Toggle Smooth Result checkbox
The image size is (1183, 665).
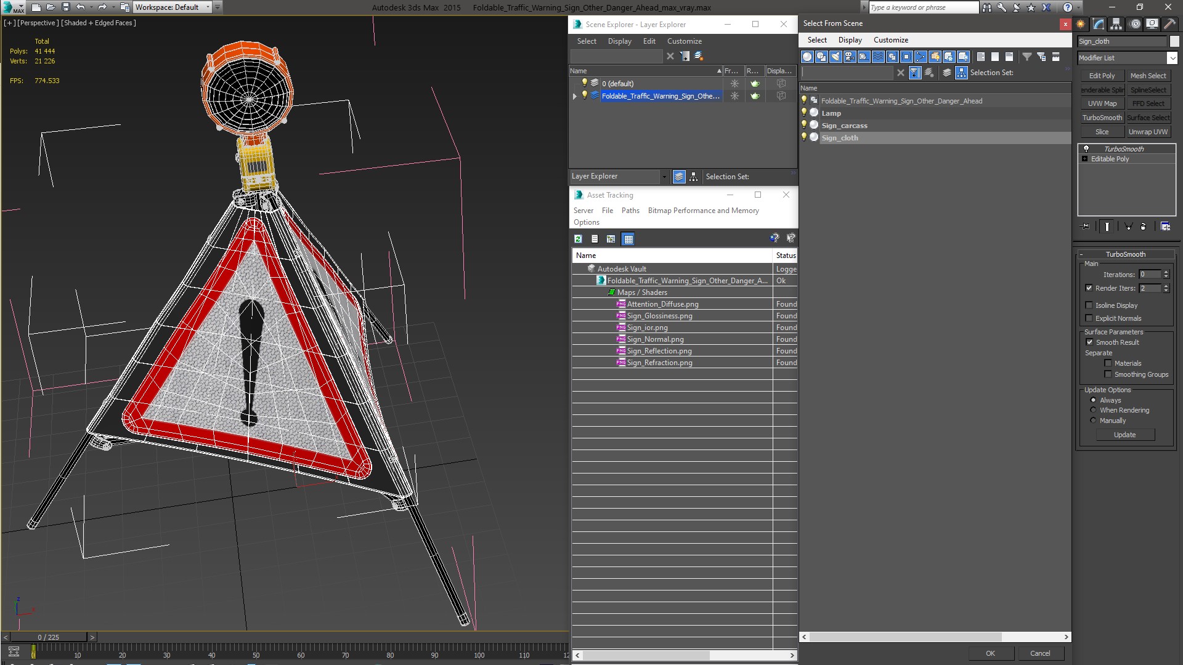pos(1089,342)
